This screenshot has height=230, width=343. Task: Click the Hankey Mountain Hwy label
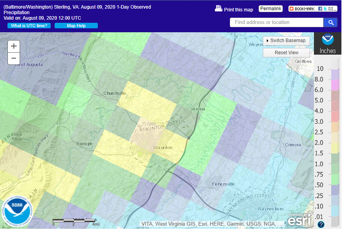77,66
